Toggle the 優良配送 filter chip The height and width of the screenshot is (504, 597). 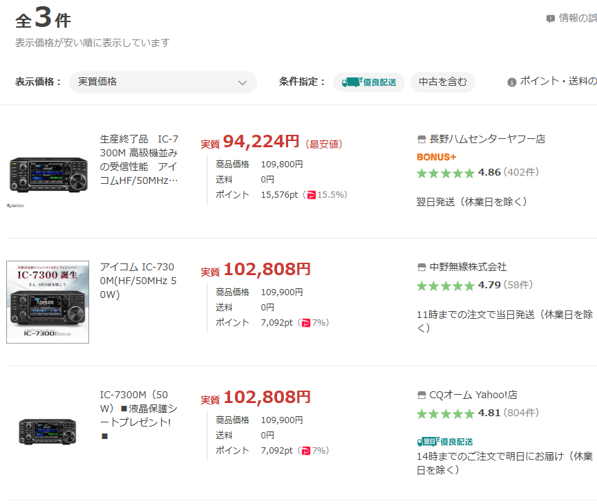coord(369,82)
